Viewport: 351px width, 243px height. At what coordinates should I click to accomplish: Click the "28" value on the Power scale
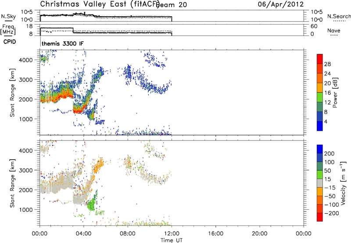tap(327, 64)
